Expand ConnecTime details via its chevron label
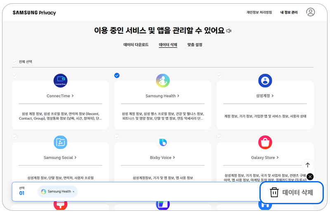330x212 pixels. pyautogui.click(x=60, y=96)
